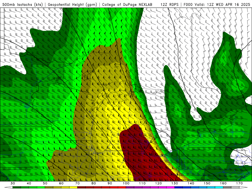Image resolution: width=252 pixels, height=189 pixels.
Task: Click the '120' label on the color scale
Action: tap(158, 183)
